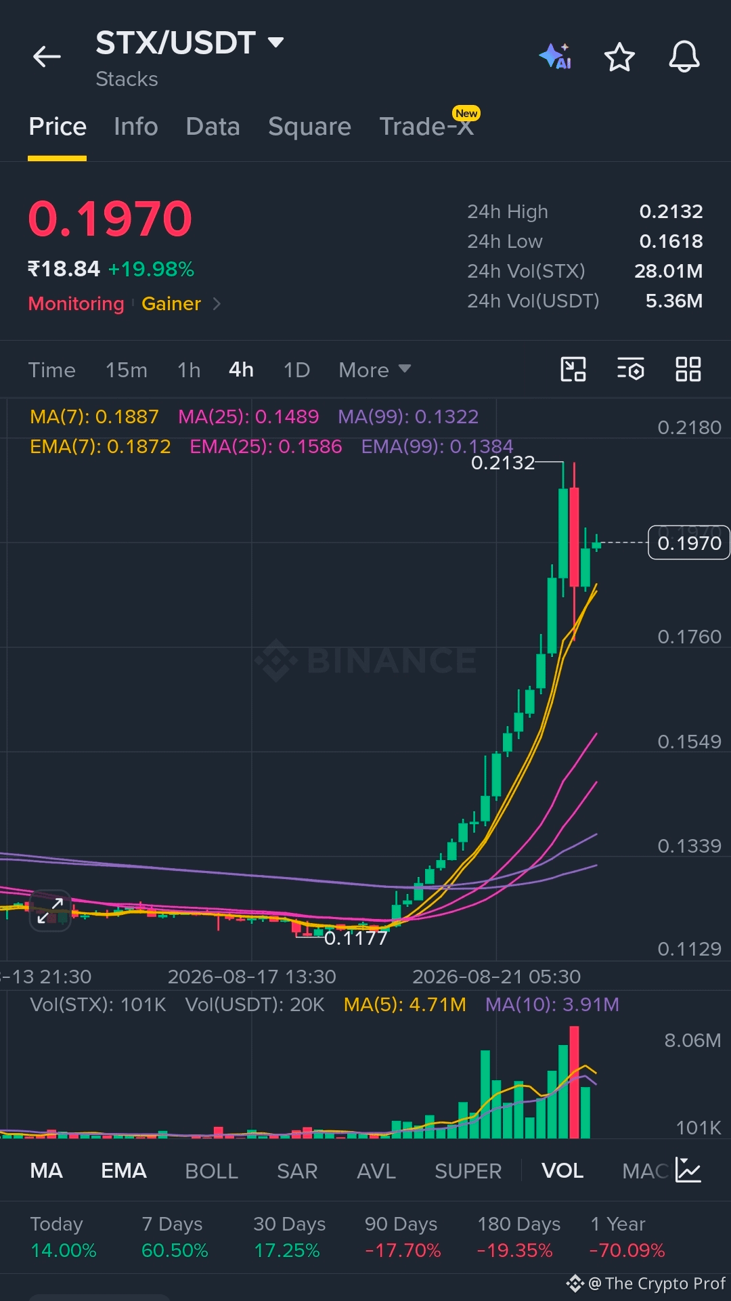Image resolution: width=731 pixels, height=1301 pixels.
Task: Tap the back arrow icon
Action: [x=47, y=57]
